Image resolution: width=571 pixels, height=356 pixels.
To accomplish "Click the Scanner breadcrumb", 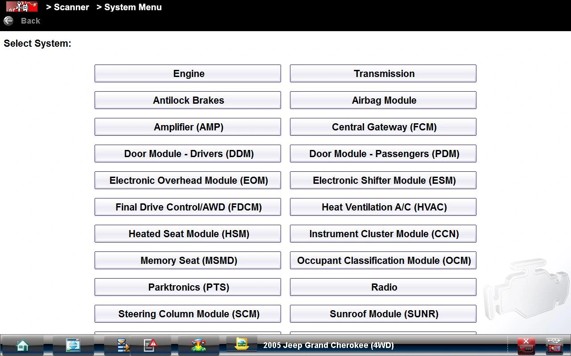I will point(68,7).
